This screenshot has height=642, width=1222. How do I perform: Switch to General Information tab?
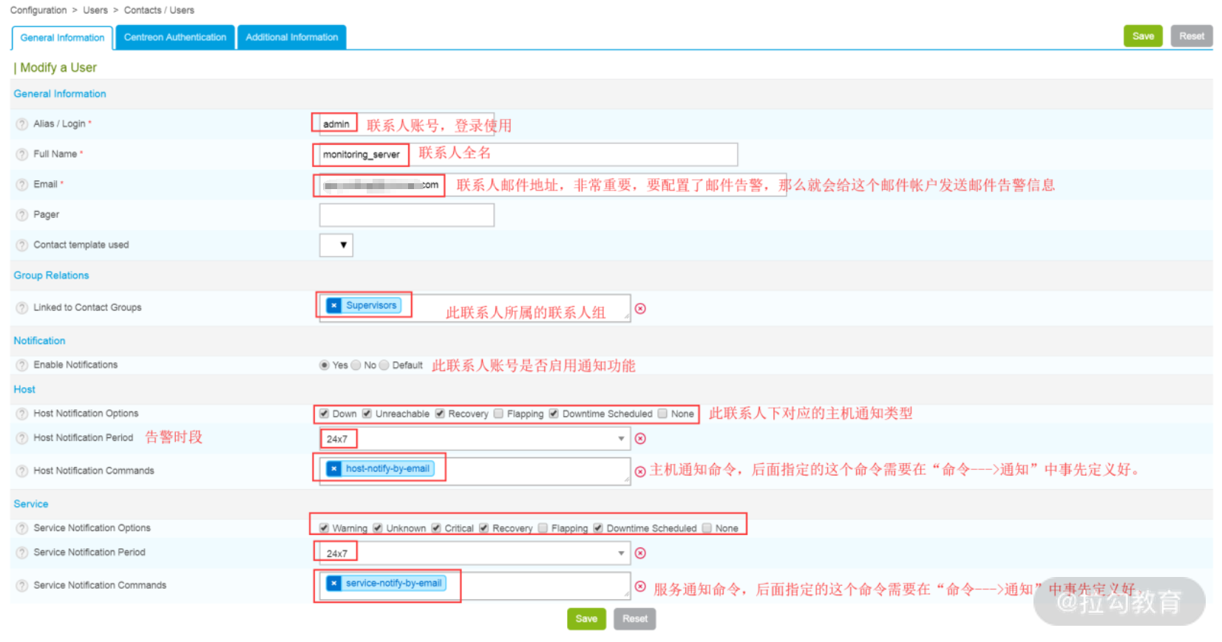62,38
